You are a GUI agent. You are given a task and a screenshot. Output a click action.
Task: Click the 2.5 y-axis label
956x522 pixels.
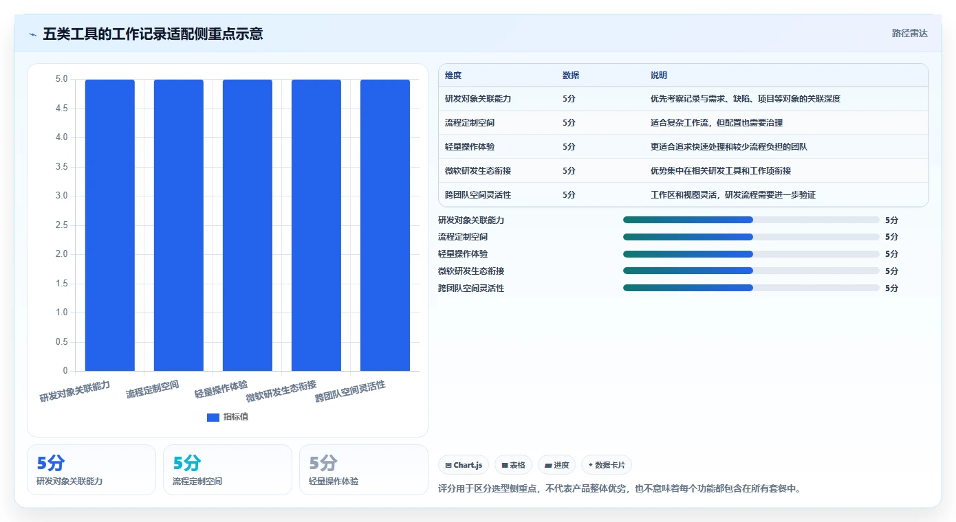pos(61,225)
